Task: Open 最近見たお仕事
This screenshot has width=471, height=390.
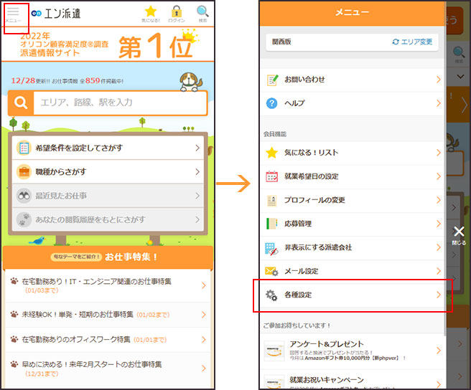Action: coord(108,196)
